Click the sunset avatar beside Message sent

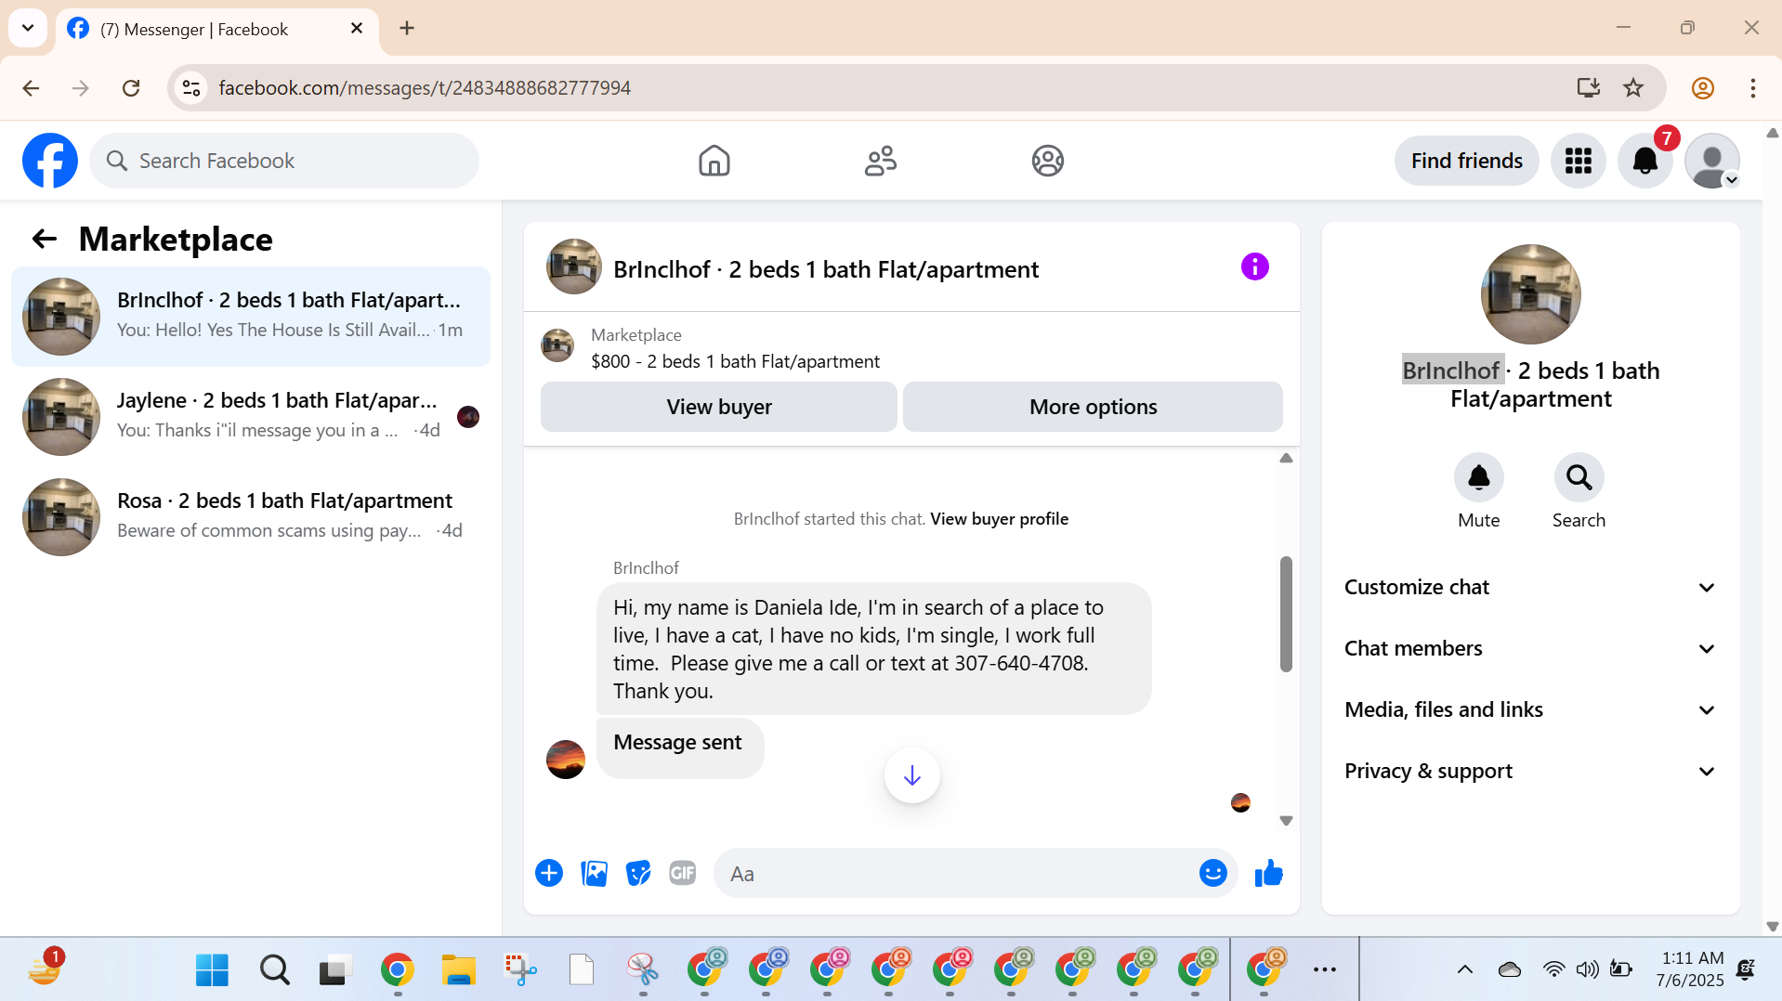[x=565, y=760]
